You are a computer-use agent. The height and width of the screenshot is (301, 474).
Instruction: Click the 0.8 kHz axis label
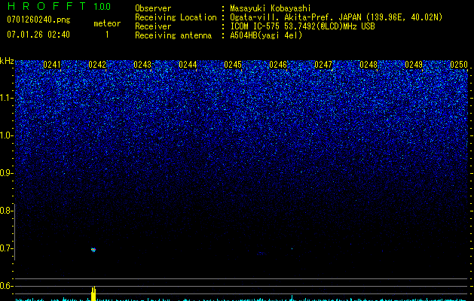[6, 211]
